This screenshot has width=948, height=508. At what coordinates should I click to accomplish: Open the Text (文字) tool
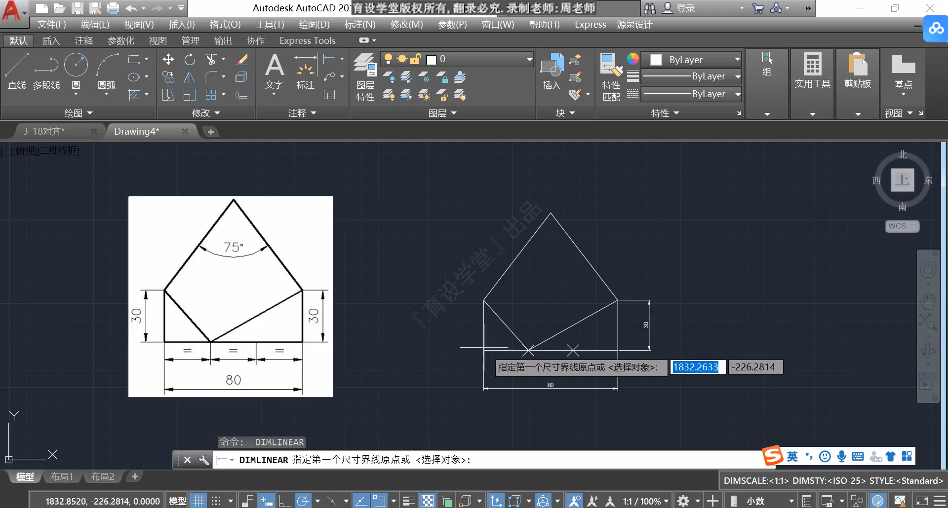coord(274,72)
